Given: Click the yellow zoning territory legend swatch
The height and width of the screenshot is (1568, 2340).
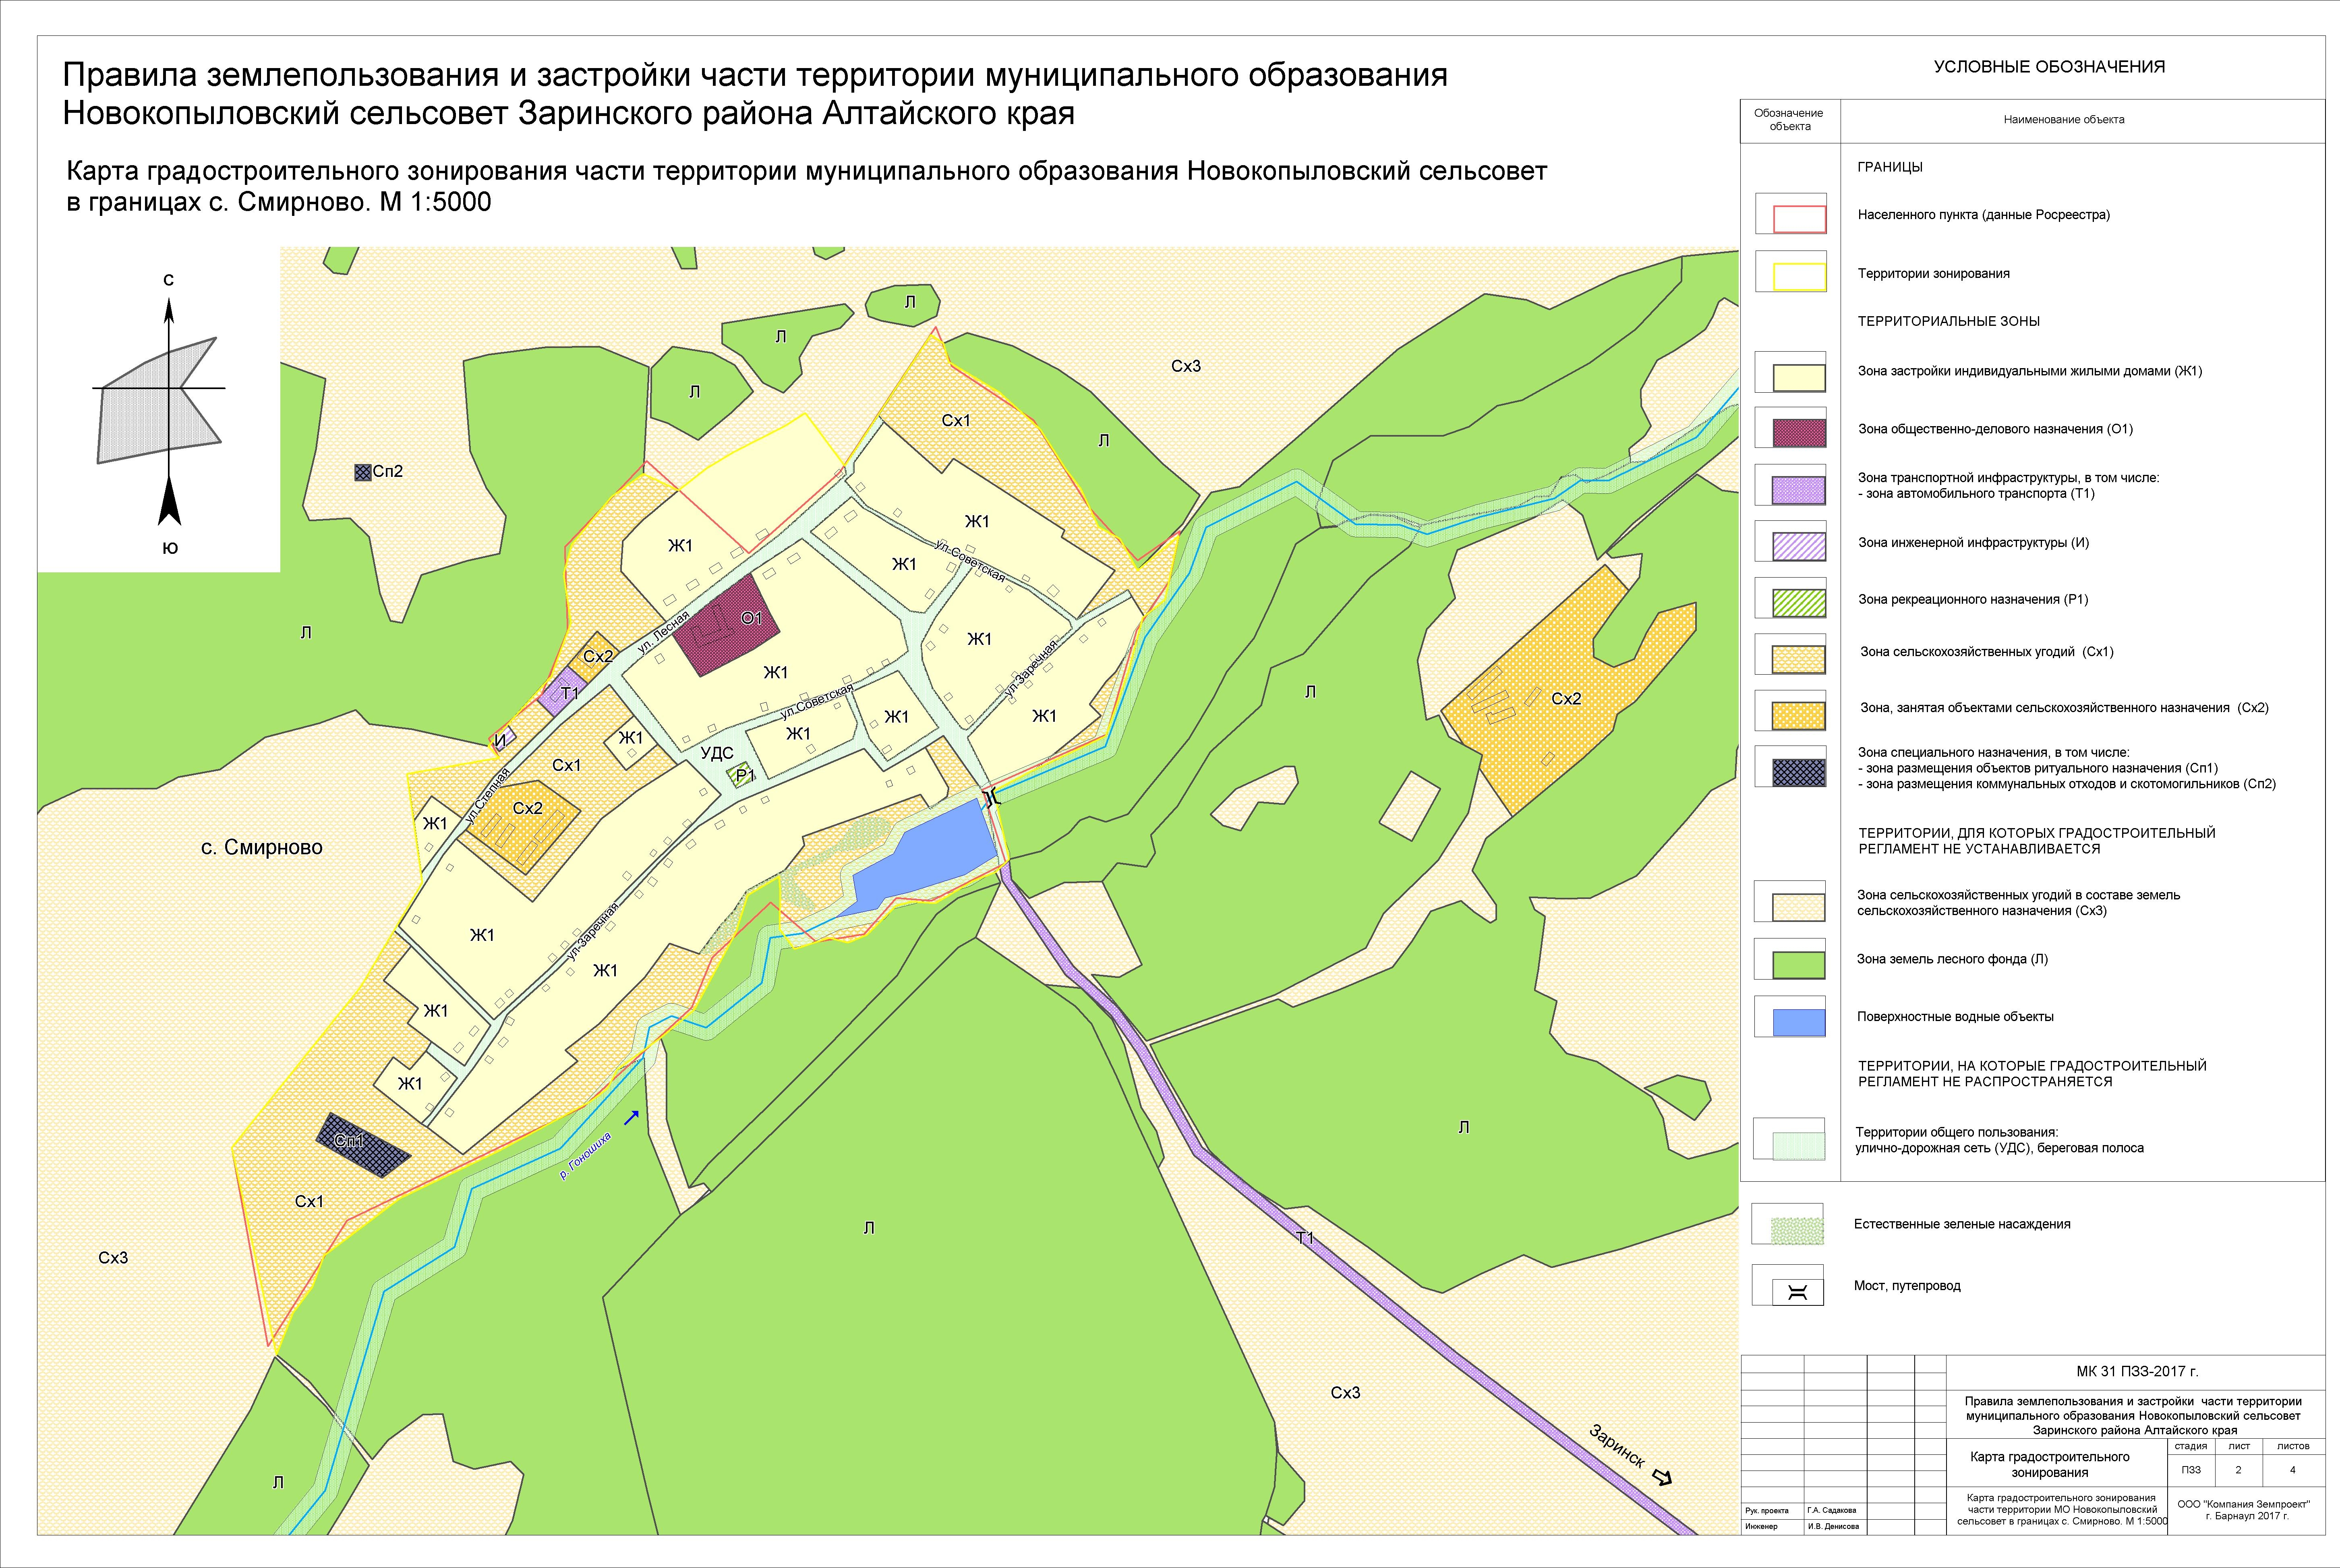Looking at the screenshot, I should point(1799,277).
